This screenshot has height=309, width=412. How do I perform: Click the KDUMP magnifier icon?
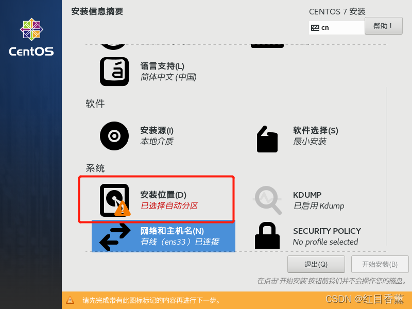268,200
